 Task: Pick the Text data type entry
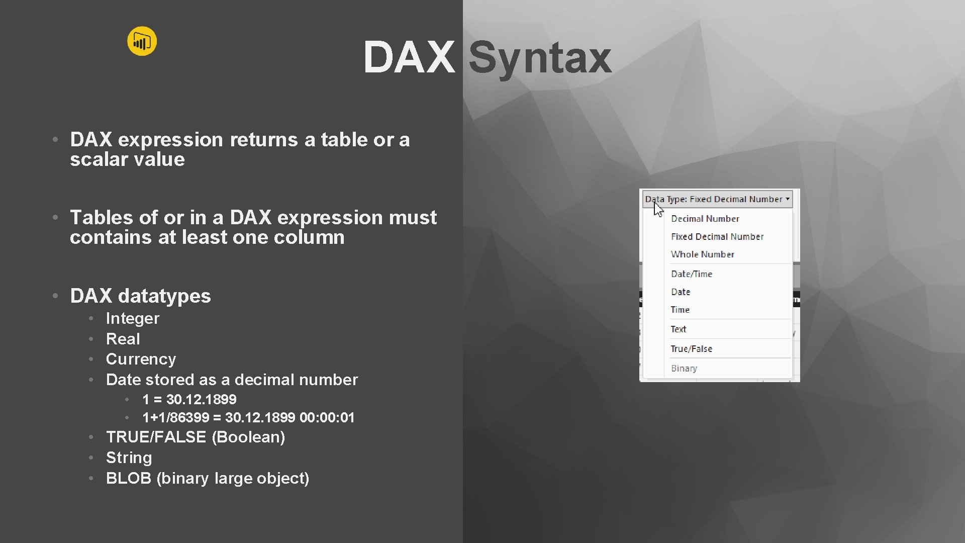(678, 329)
